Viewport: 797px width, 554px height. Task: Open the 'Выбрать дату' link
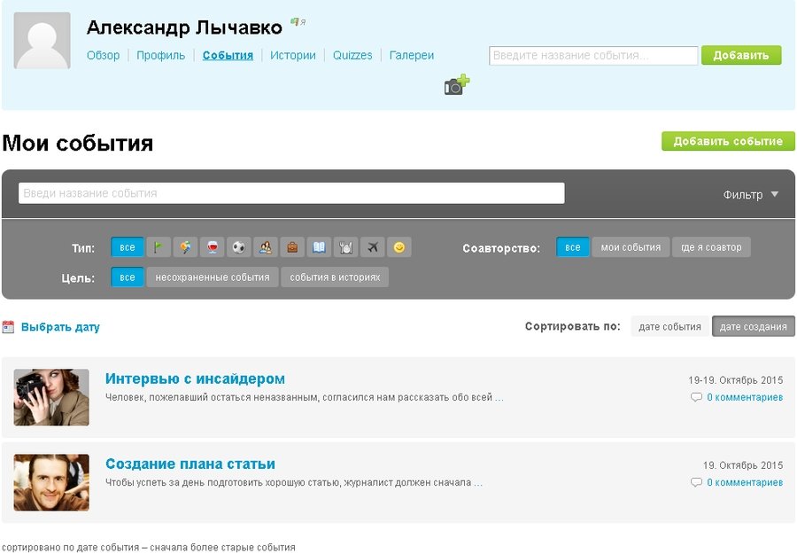pyautogui.click(x=60, y=327)
